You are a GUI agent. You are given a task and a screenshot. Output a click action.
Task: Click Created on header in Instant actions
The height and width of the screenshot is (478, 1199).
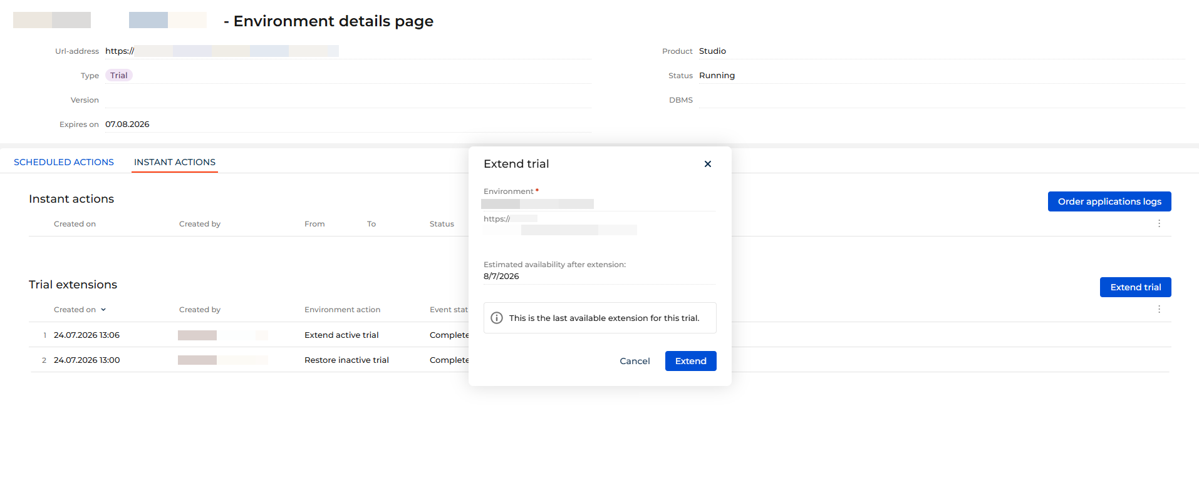75,224
